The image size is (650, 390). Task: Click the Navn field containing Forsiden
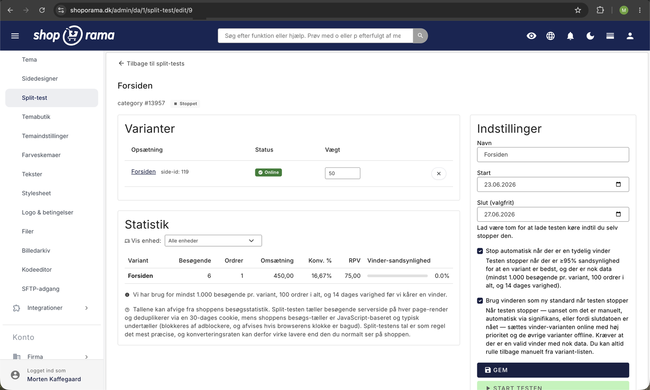(x=553, y=154)
